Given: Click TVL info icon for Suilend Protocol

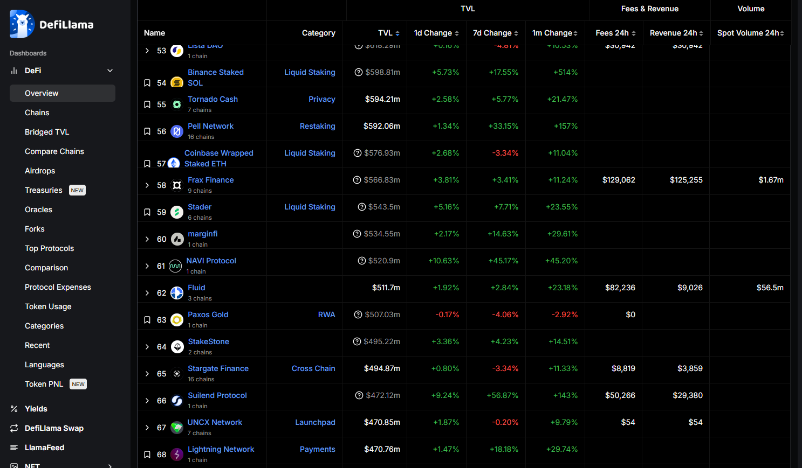Looking at the screenshot, I should 359,395.
